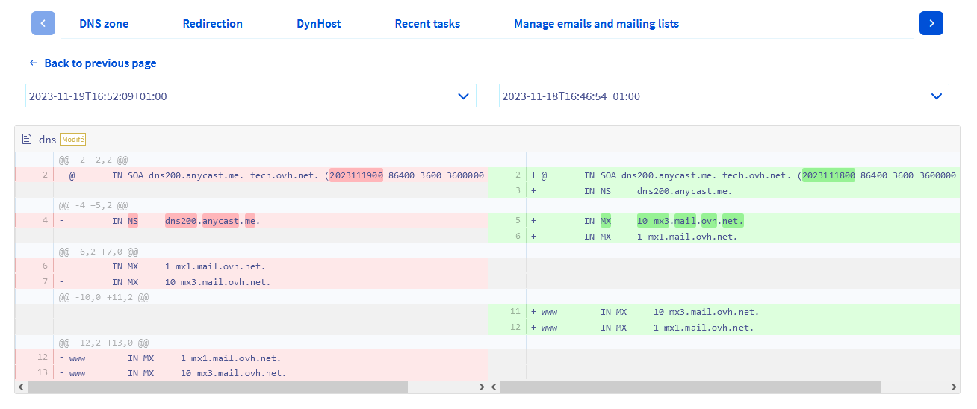Viewport: 977px width, 409px height.
Task: Click added line 5 IN MX 10 mx3.mail.ovh.net.
Action: [x=724, y=221]
